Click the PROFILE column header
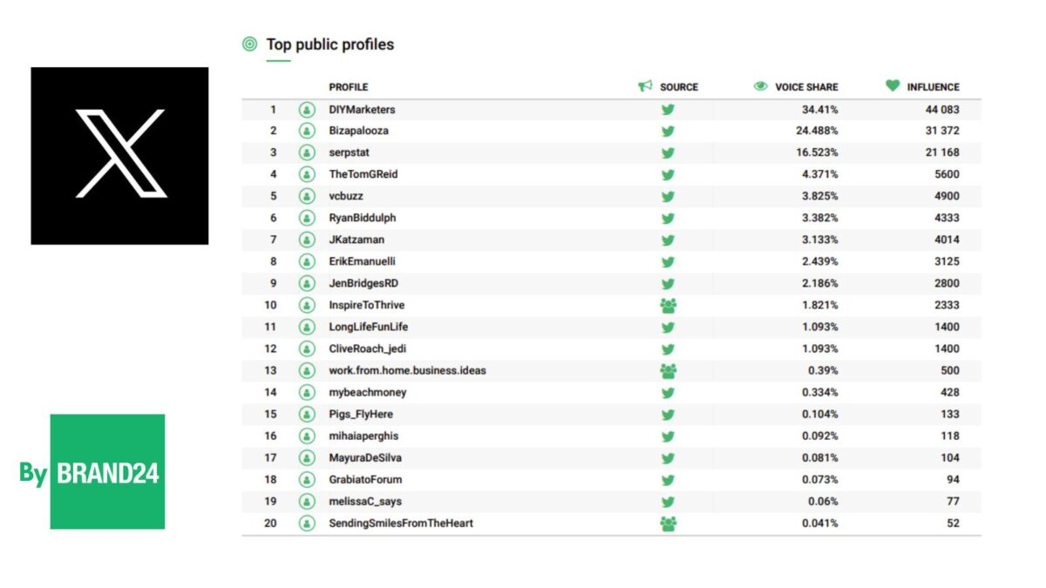Screen dimensions: 1046x588 [x=349, y=87]
